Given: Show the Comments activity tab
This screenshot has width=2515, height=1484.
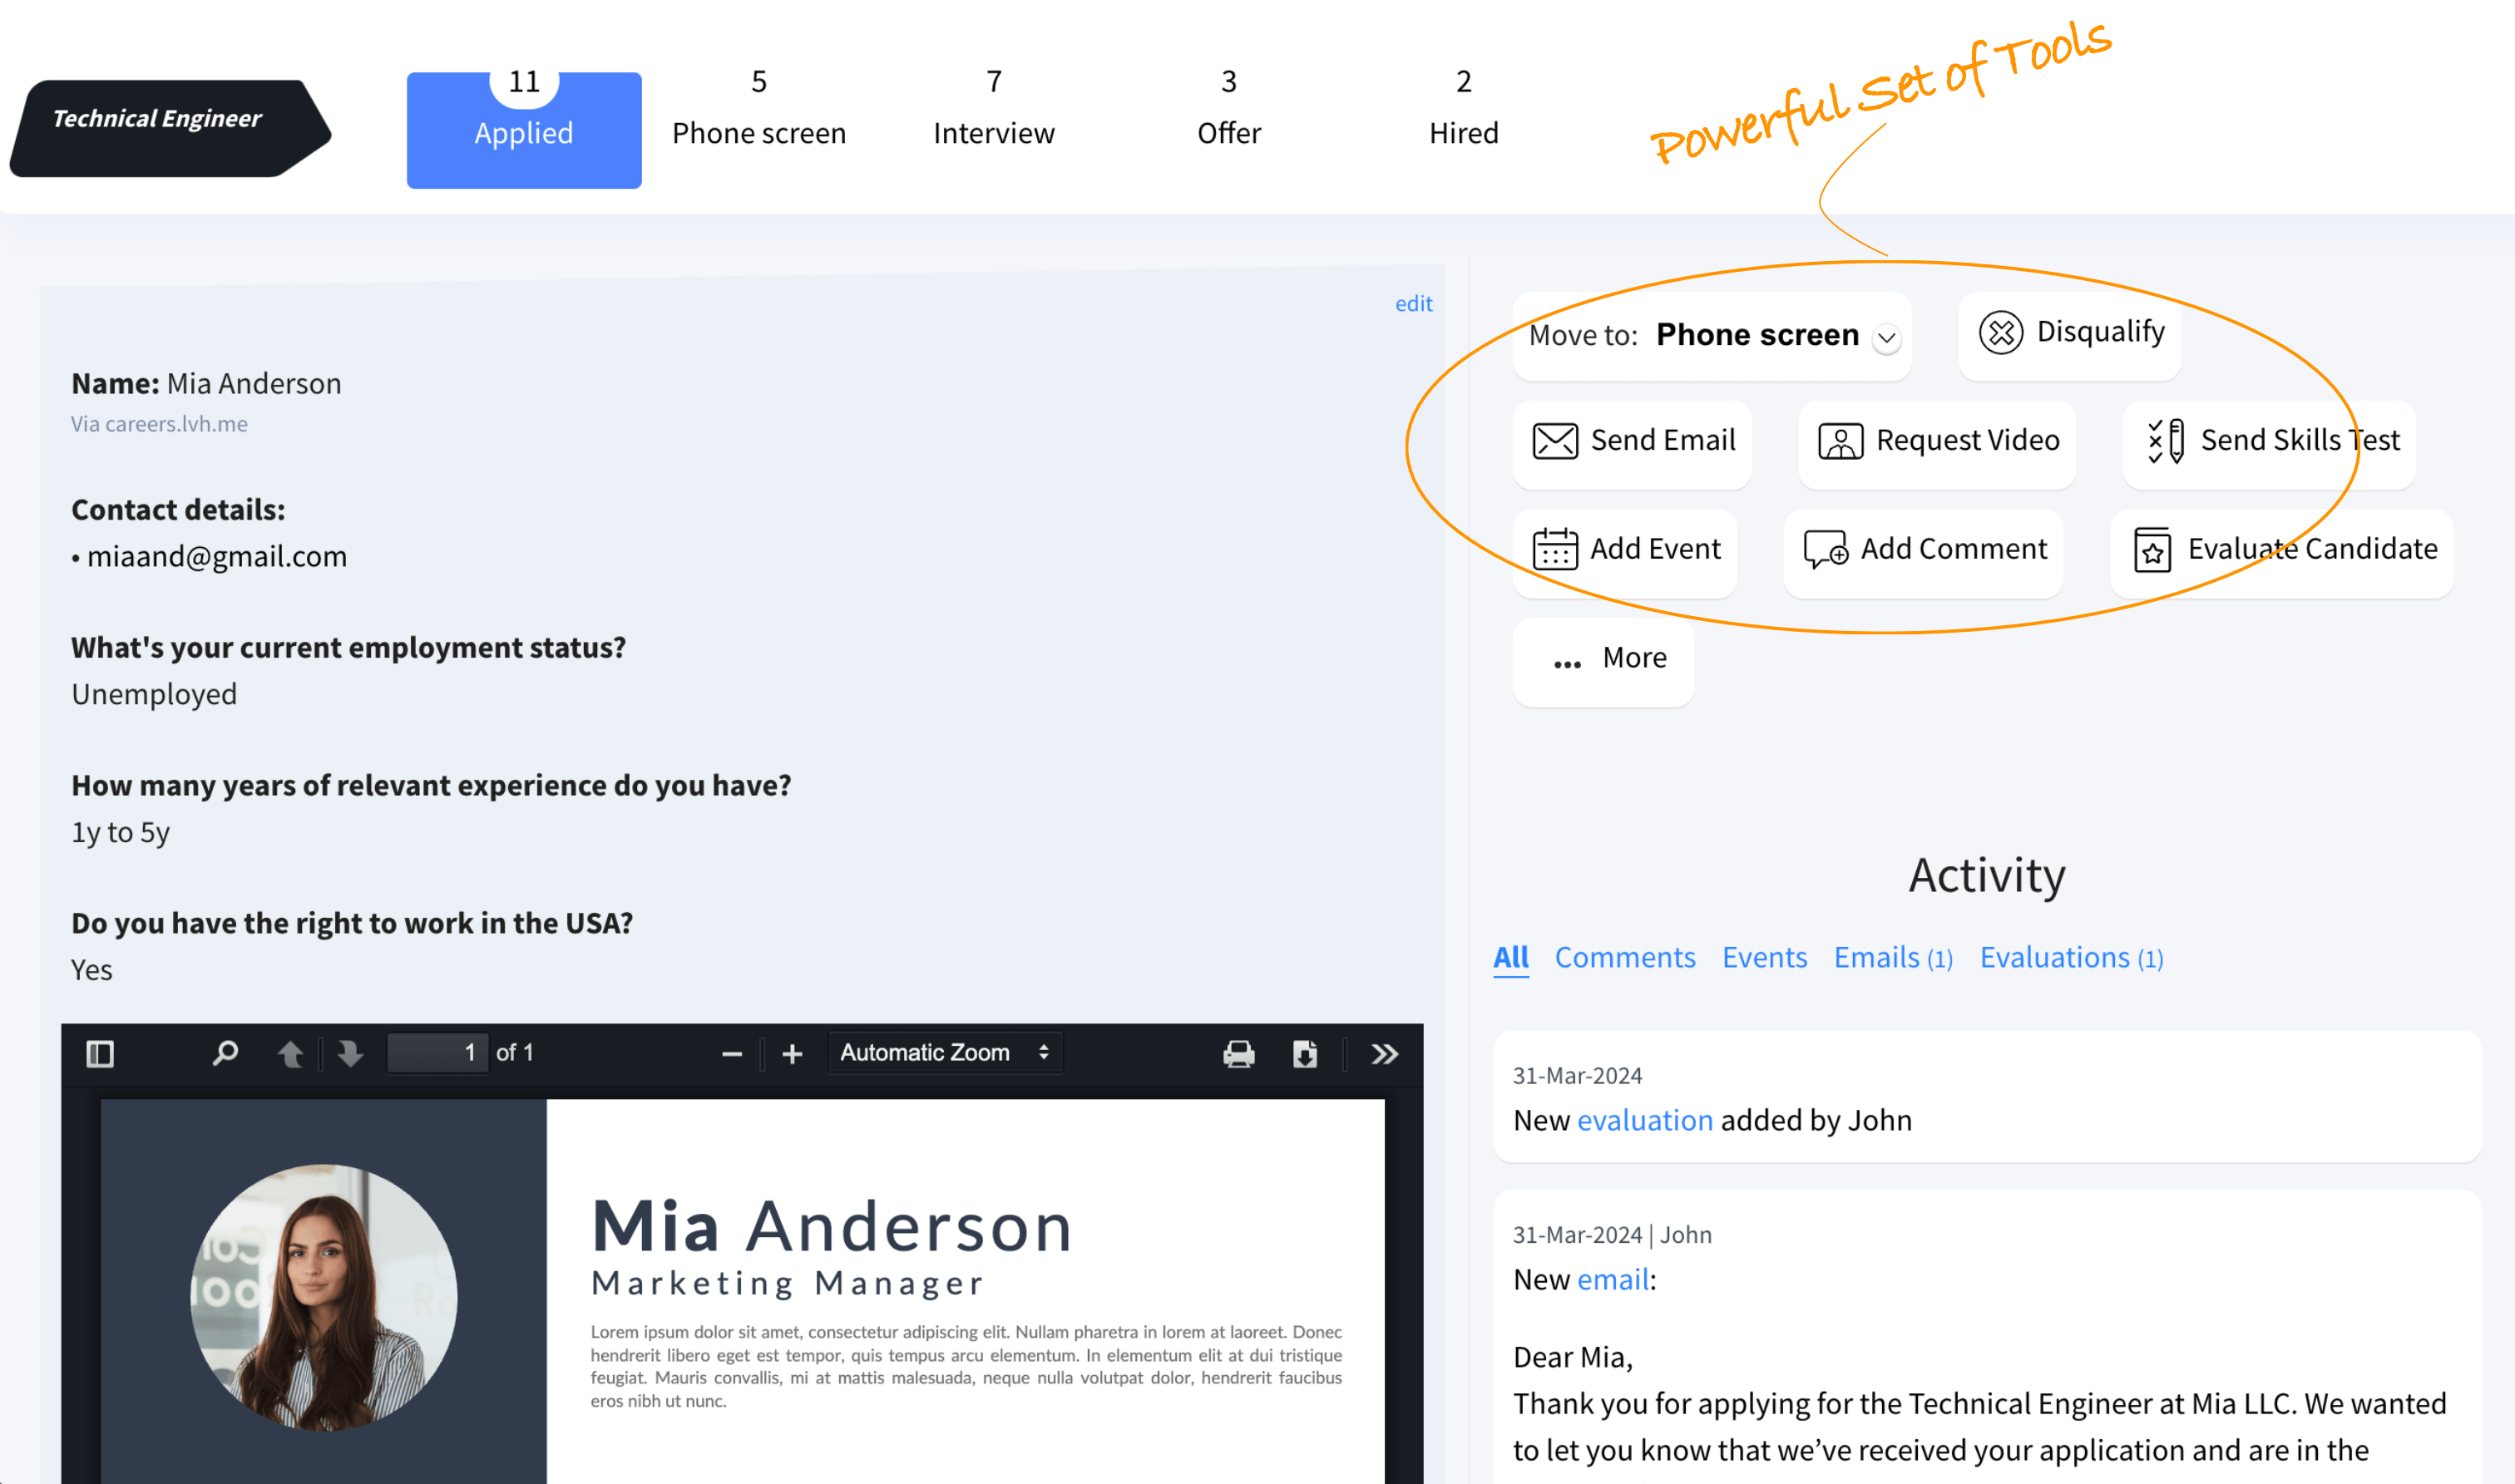Looking at the screenshot, I should point(1624,958).
